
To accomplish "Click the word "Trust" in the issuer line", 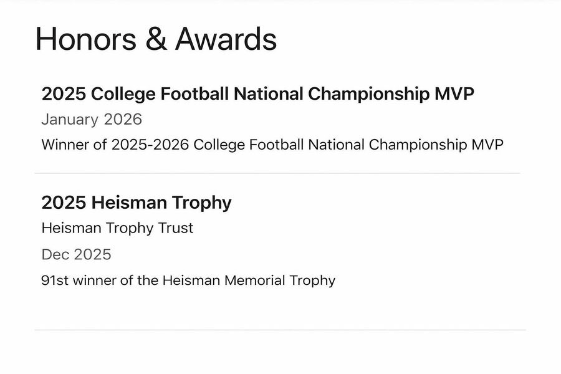I will [176, 228].
